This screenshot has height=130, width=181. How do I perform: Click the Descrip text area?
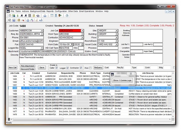69,58
